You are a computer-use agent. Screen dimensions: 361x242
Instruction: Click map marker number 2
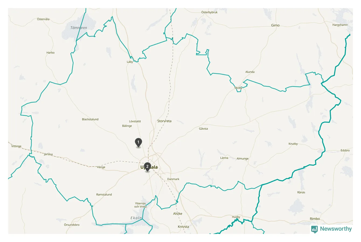pyautogui.click(x=147, y=167)
